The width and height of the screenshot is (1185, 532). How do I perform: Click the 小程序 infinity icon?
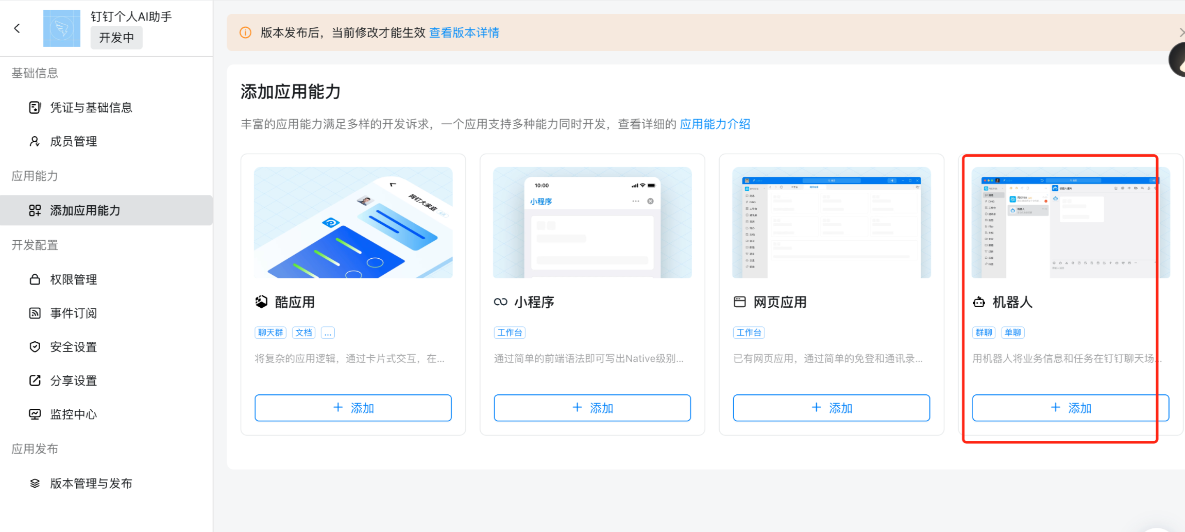(x=501, y=302)
